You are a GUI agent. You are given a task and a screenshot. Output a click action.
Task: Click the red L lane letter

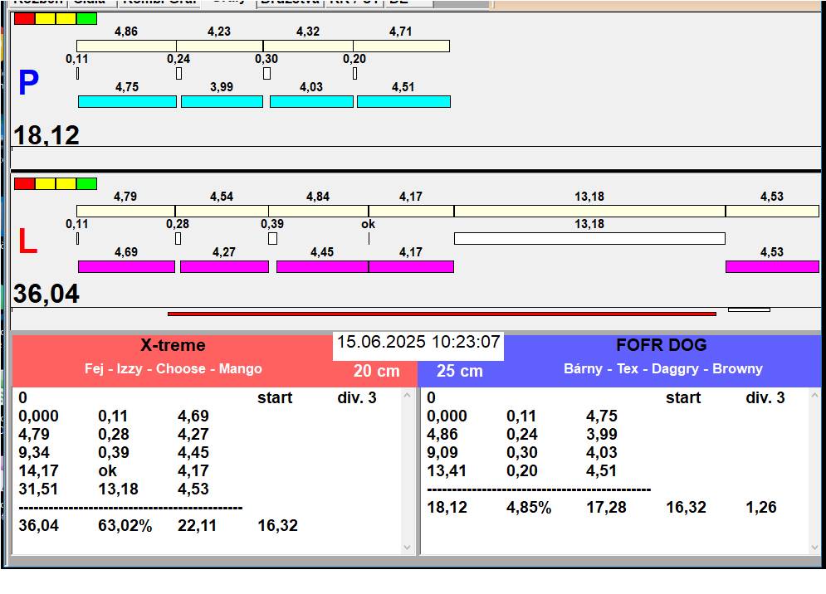(27, 241)
